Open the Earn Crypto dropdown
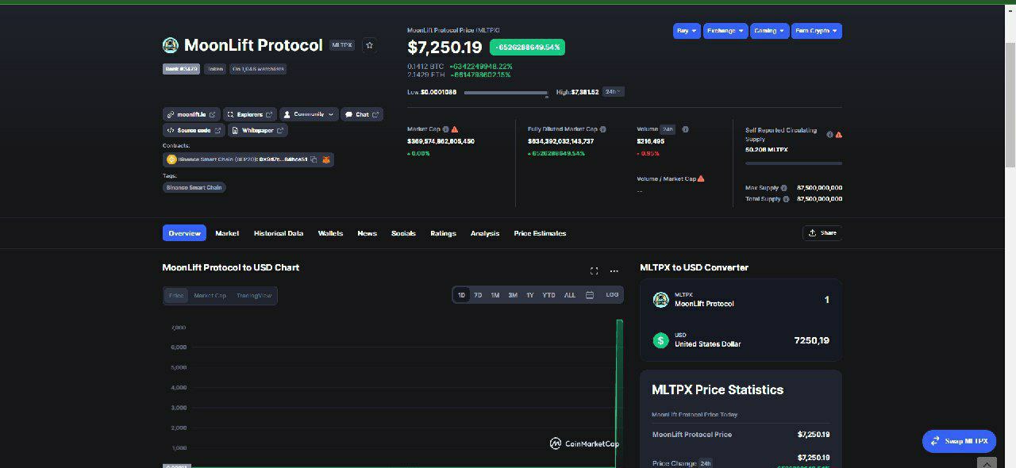This screenshot has width=1016, height=468. (817, 31)
